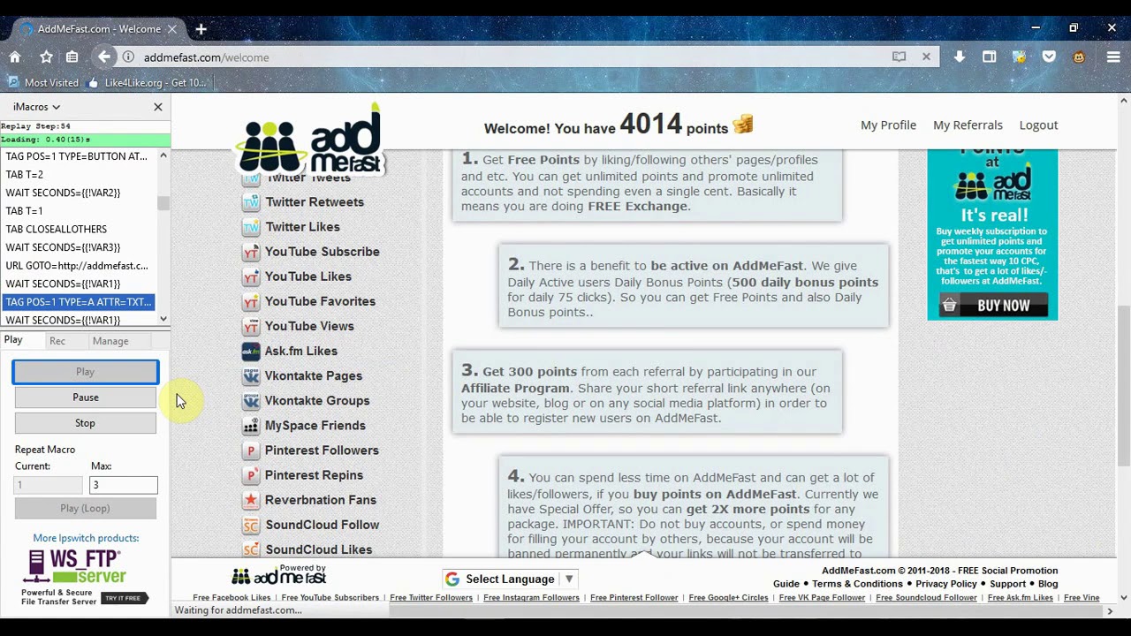Image resolution: width=1131 pixels, height=636 pixels.
Task: Click the Play (Loop) button
Action: [x=85, y=509]
